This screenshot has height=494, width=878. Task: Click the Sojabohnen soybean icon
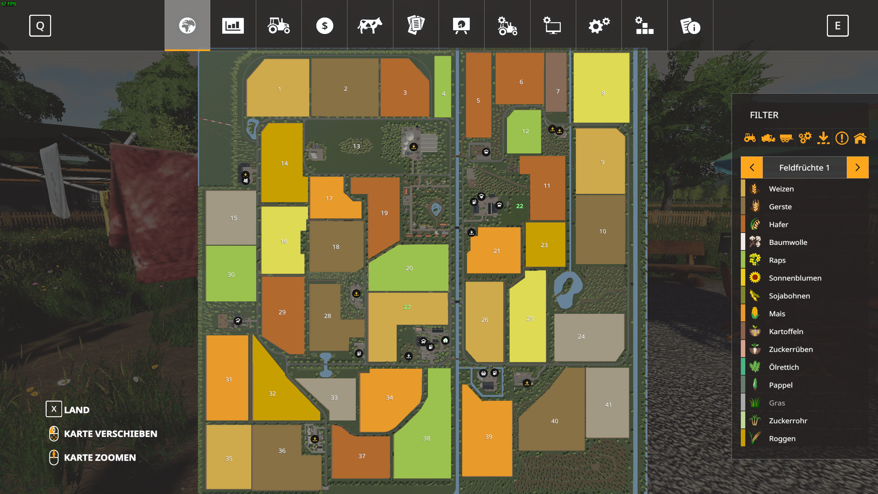pos(755,296)
